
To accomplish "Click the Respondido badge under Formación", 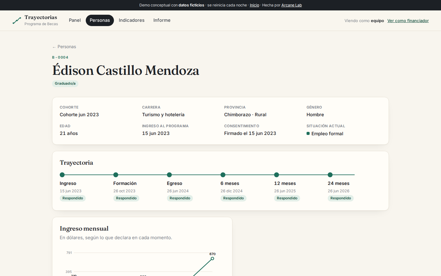I will click(x=126, y=198).
